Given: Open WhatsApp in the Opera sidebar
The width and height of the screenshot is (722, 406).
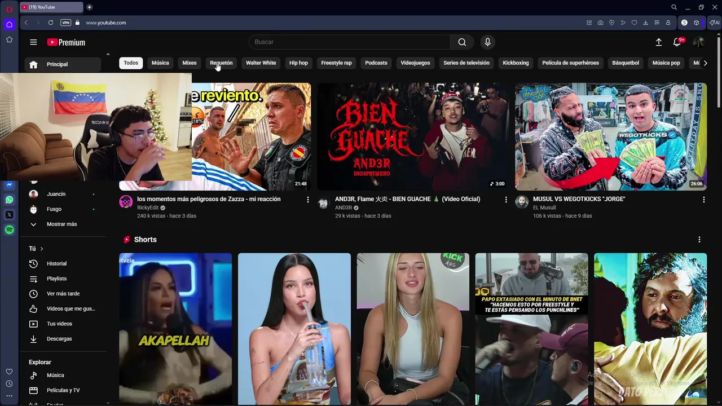Looking at the screenshot, I should [9, 200].
